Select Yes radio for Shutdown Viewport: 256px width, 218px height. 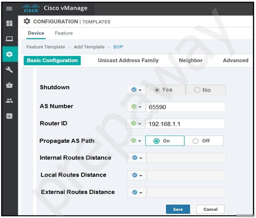(157, 90)
